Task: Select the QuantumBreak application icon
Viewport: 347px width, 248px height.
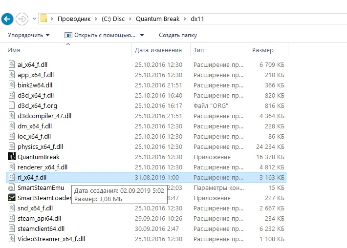Action: 12,156
